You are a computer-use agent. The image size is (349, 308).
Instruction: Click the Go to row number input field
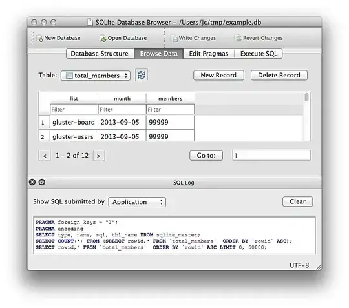(271, 155)
